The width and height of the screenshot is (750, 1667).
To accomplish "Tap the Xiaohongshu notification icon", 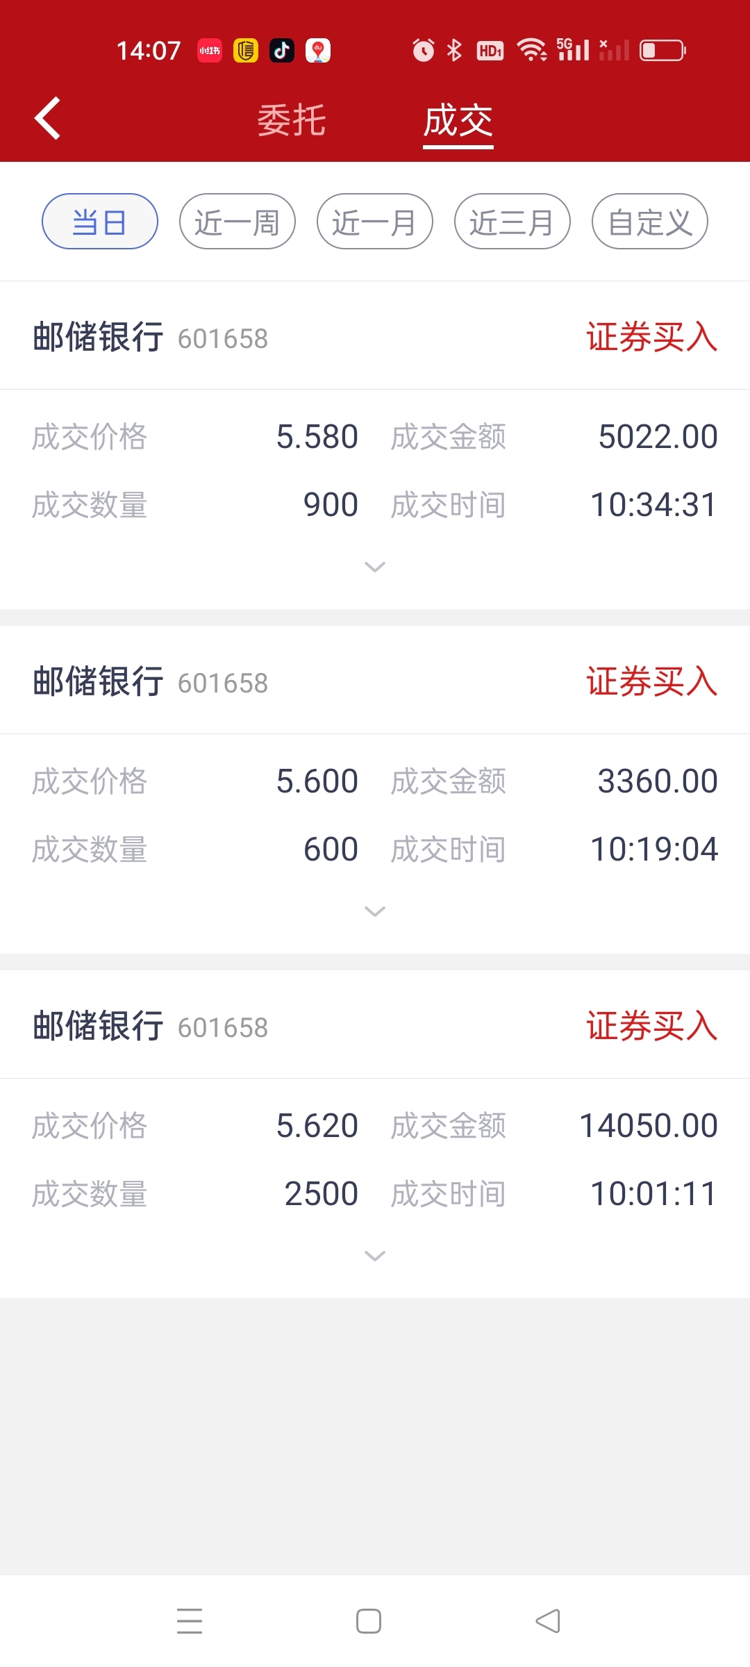I will pos(210,50).
